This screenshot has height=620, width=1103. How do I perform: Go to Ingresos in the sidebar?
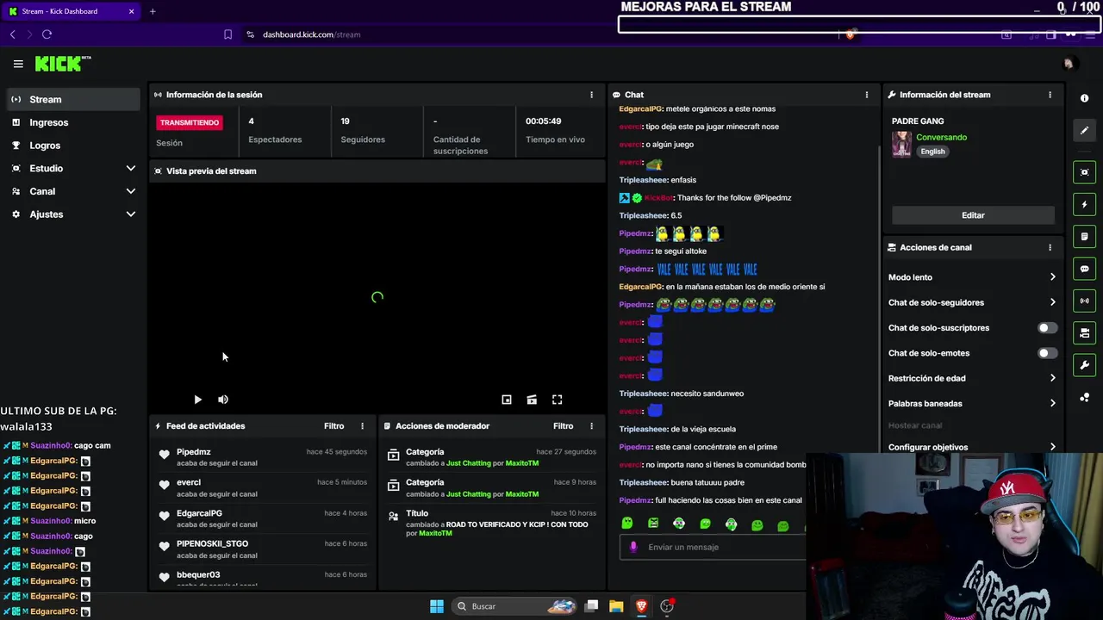pos(74,122)
